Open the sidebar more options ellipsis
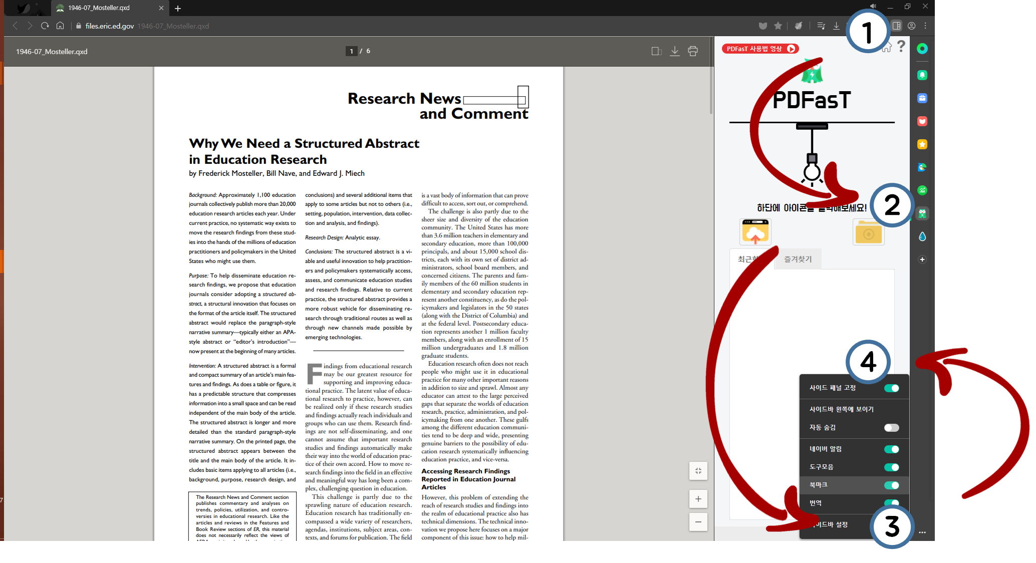The width and height of the screenshot is (1036, 563). pos(922,532)
